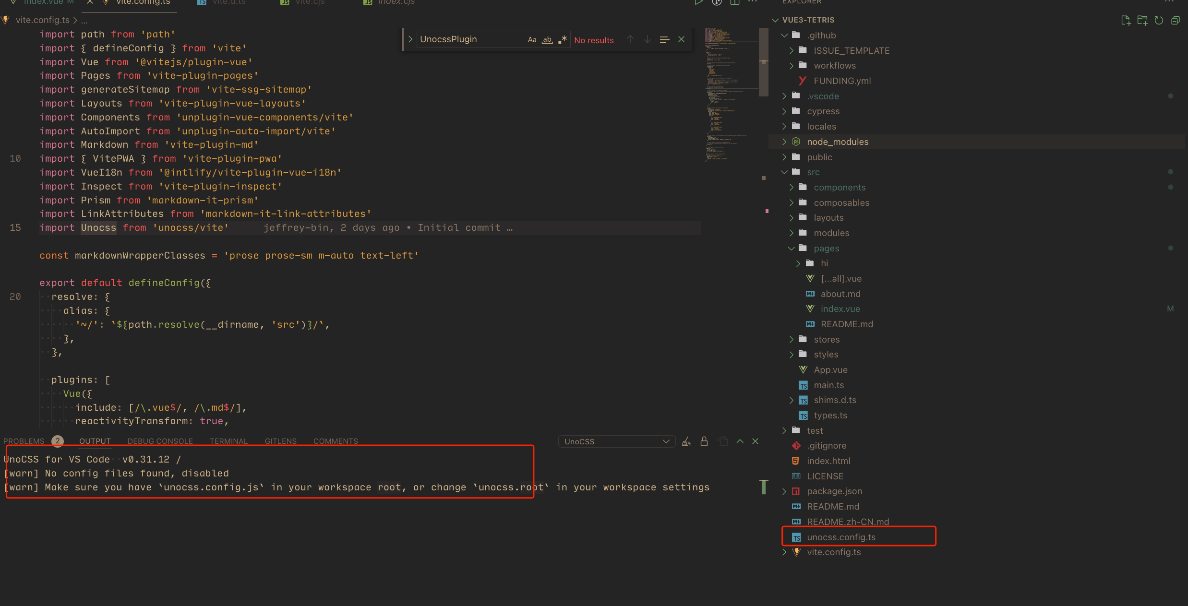Collapse all folders in Explorer
This screenshot has height=606, width=1188.
point(1176,20)
